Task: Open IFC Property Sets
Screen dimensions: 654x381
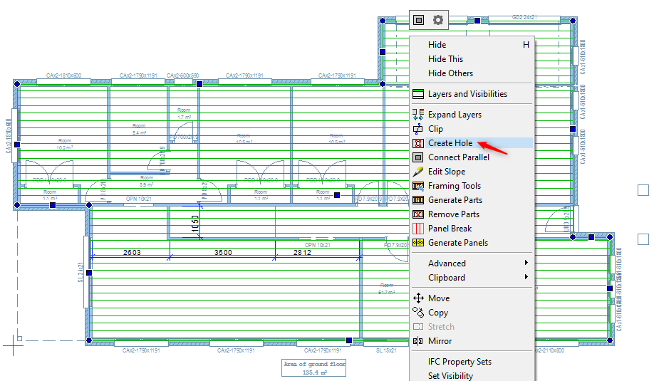Action: coord(460,362)
